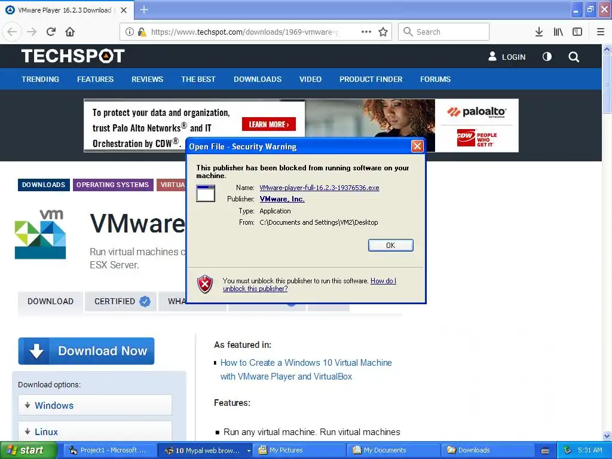The image size is (612, 459).
Task: Open the TRENDING menu
Action: click(x=40, y=79)
